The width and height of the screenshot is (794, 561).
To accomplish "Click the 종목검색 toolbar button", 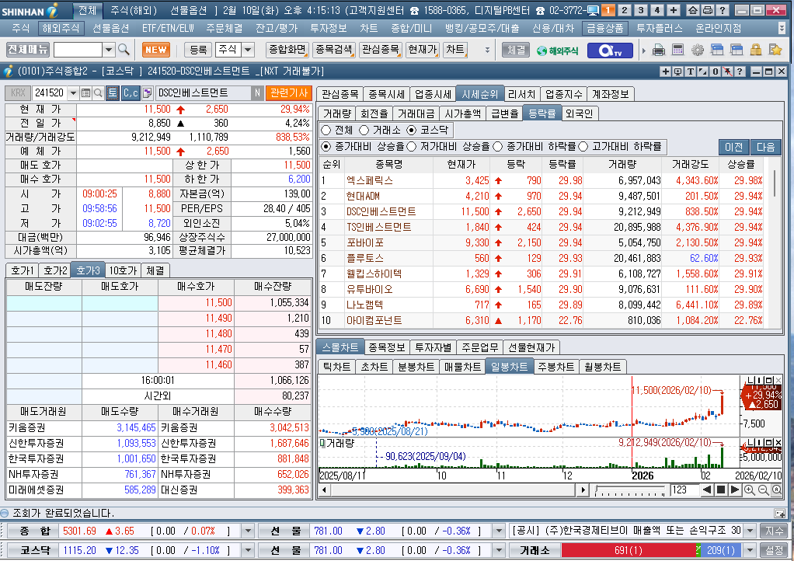I will tap(335, 50).
